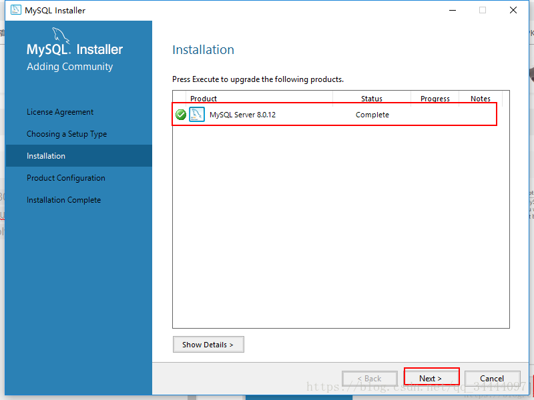Select the Choosing a Setup Type step

coord(67,134)
